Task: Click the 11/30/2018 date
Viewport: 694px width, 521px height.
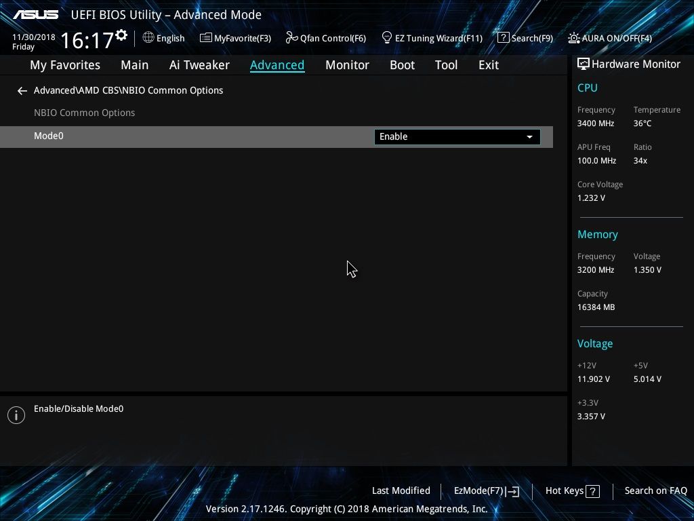Action: (34, 37)
